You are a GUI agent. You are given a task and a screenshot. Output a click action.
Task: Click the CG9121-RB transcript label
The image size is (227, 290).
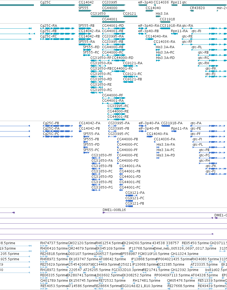[133, 79]
